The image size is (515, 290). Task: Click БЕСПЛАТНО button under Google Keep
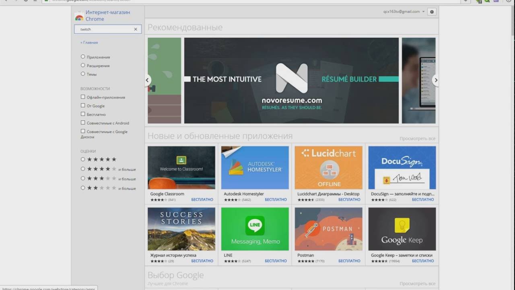423,261
